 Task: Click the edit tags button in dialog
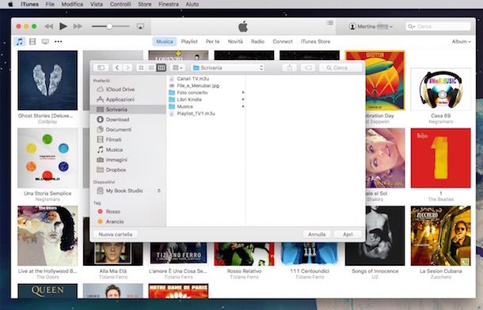click(x=308, y=68)
